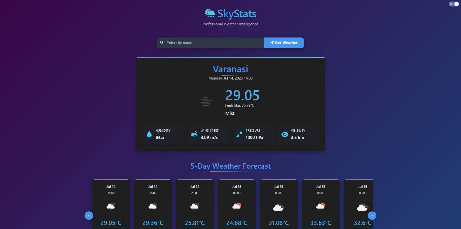
Task: Click the visibility eye icon
Action: pyautogui.click(x=285, y=134)
